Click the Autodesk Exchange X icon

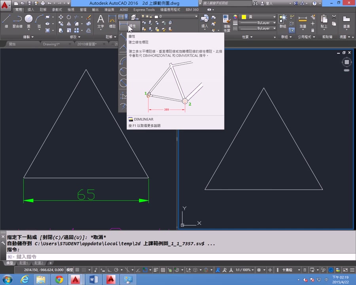click(x=295, y=3)
